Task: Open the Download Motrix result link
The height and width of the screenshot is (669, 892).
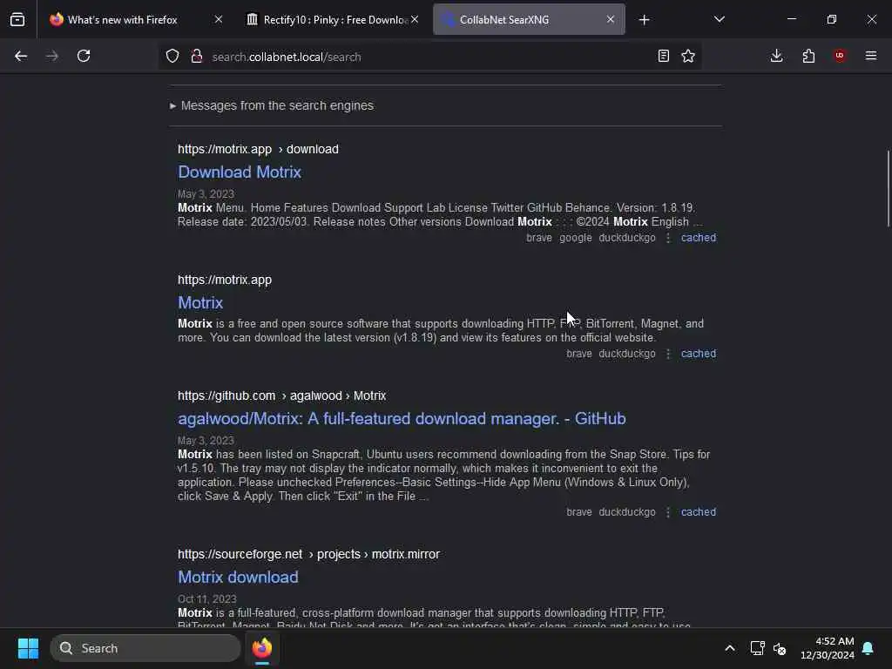Action: coord(240,172)
